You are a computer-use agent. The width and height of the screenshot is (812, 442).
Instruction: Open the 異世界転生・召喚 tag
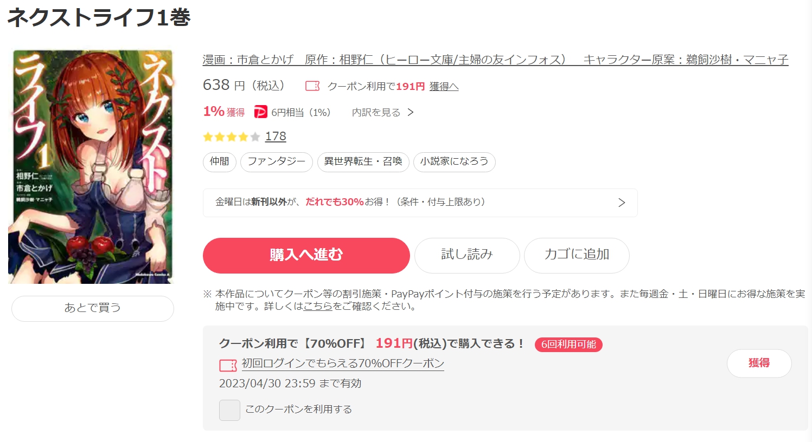363,162
